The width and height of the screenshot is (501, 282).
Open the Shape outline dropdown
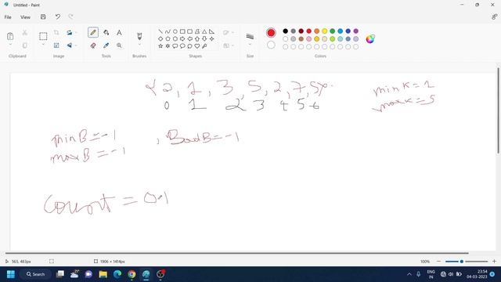tap(228, 33)
